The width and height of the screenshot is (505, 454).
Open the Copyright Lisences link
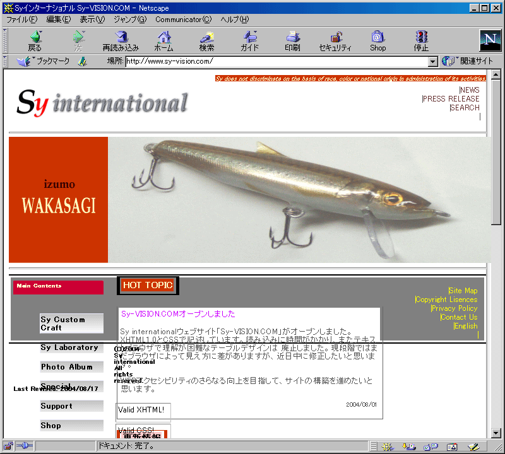click(x=446, y=300)
